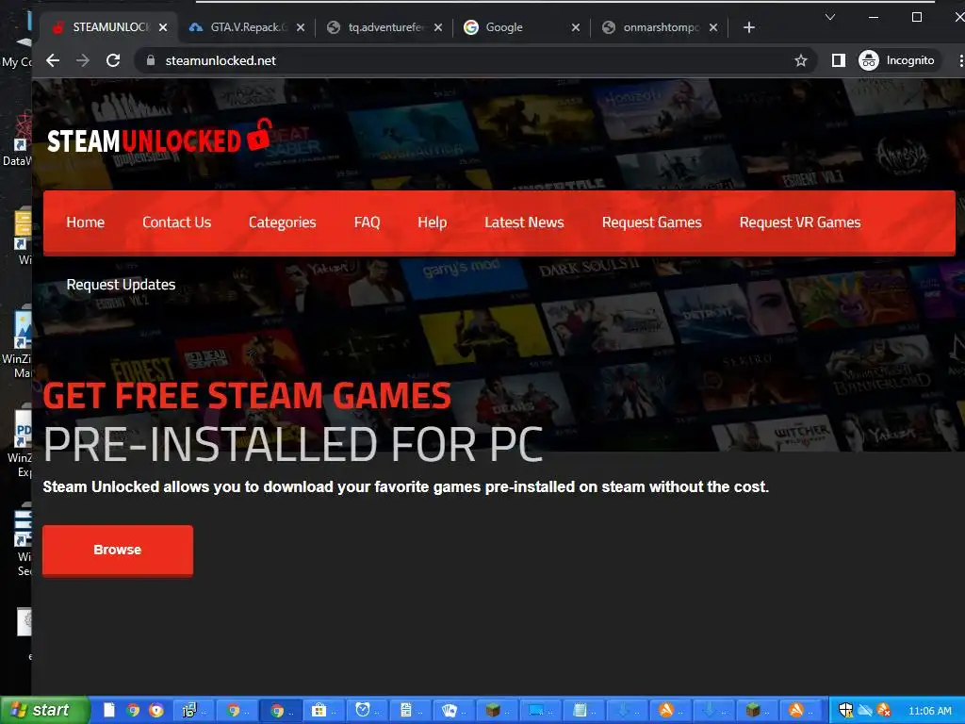Screen dimensions: 965x724
Task: Click the Windows start button
Action: [x=45, y=711]
